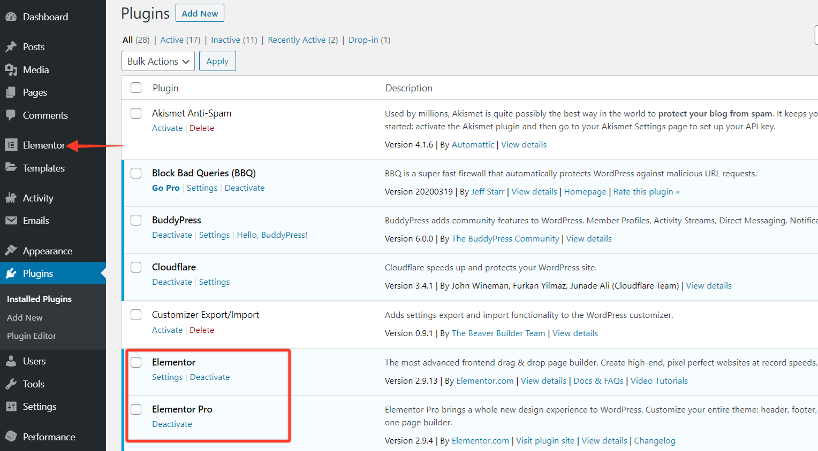Viewport: 818px width, 451px height.
Task: Select the Elementor plugin checkbox
Action: coord(136,362)
